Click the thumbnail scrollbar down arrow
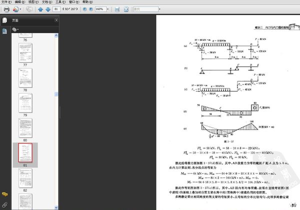The height and width of the screenshot is (210, 300). click(56, 207)
